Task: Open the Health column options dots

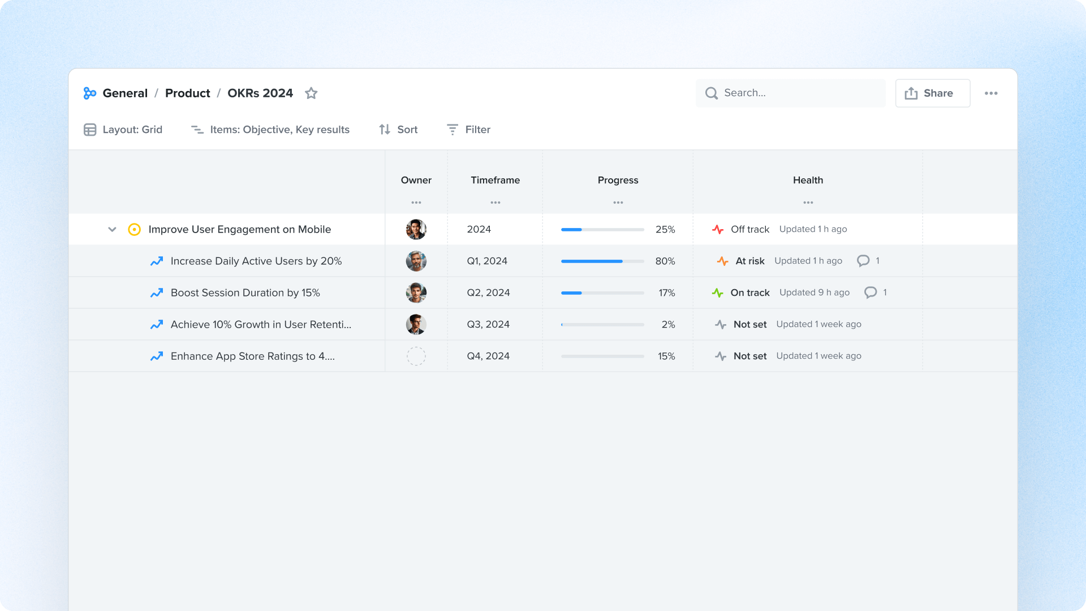Action: click(x=808, y=203)
